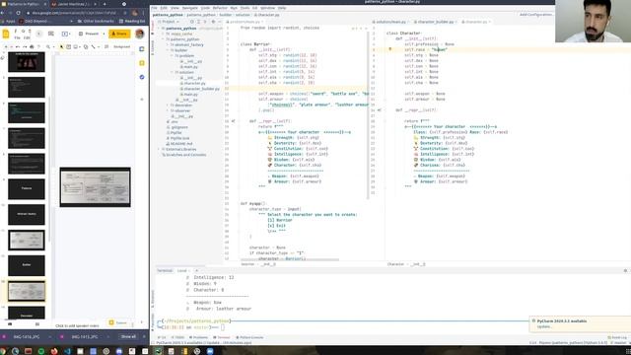This screenshot has height=355, width=631.
Task: Click the Slides zoom magnifier icon
Action: [x=48, y=46]
